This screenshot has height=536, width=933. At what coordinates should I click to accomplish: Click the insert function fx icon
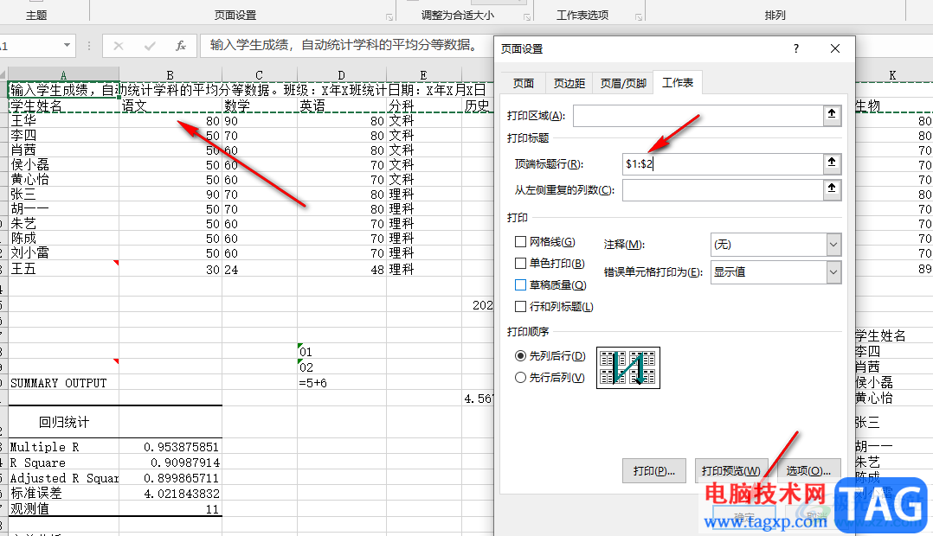(181, 46)
